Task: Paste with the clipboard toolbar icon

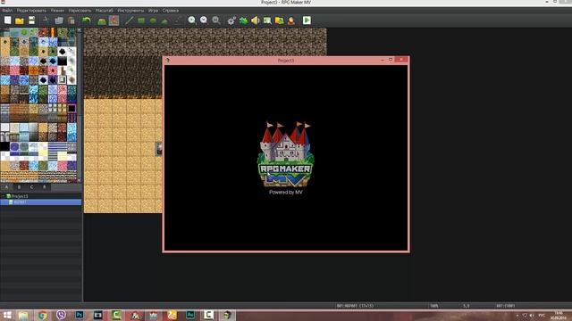Action: point(71,21)
